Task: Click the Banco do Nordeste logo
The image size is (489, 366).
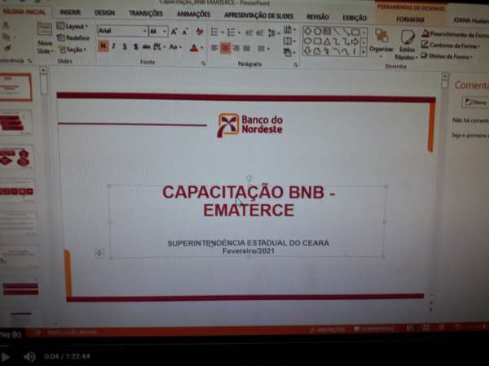Action: [x=250, y=124]
